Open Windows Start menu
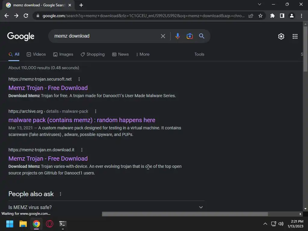 [10, 224]
